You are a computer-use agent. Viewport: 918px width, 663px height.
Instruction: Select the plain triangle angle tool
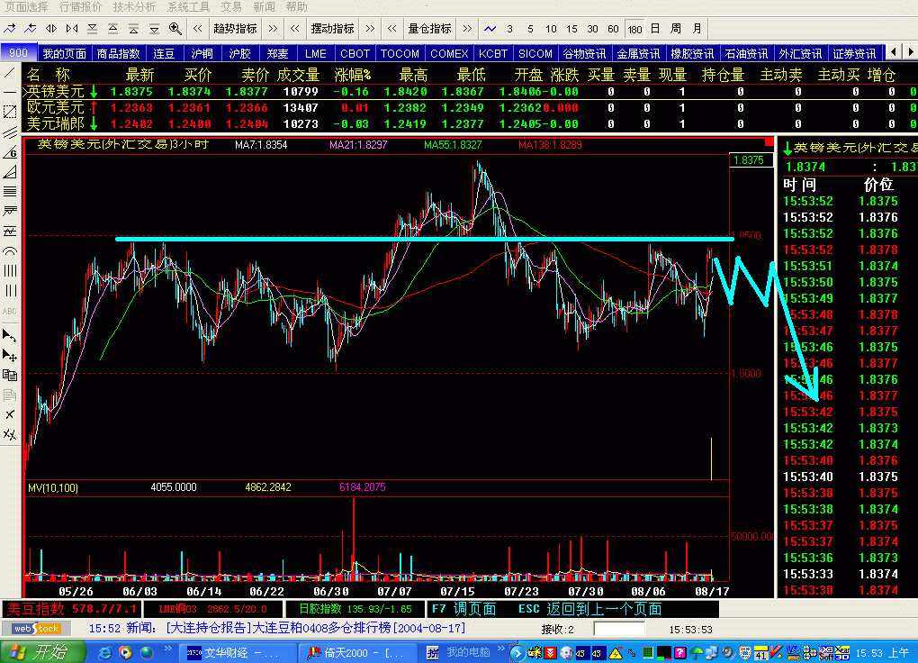coord(9,172)
